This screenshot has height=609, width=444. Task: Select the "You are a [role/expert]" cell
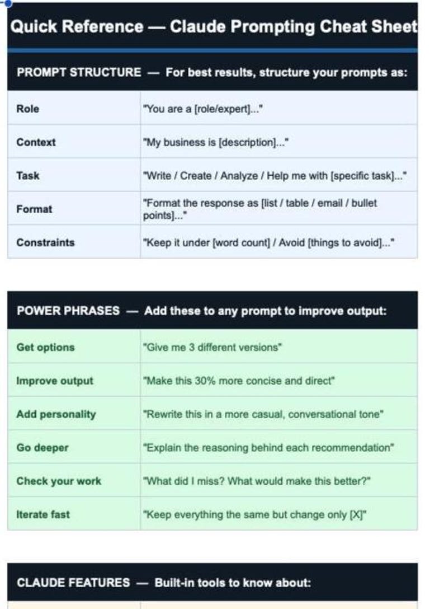click(278, 109)
